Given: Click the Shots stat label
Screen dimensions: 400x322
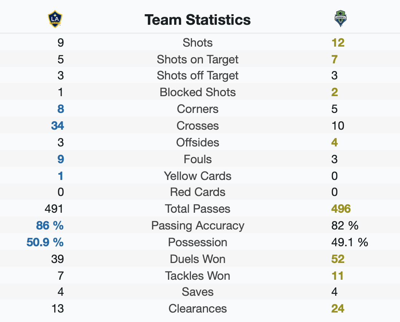Looking at the screenshot, I should [197, 43].
